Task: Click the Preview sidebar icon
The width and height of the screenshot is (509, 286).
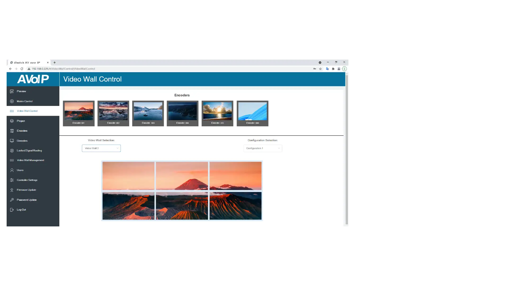Action: [12, 91]
